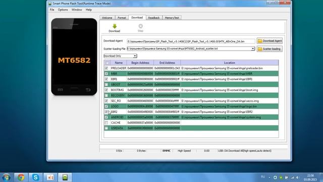The height and width of the screenshot is (182, 323).
Task: Uncheck the EBR2 checkbox
Action: pos(106,112)
